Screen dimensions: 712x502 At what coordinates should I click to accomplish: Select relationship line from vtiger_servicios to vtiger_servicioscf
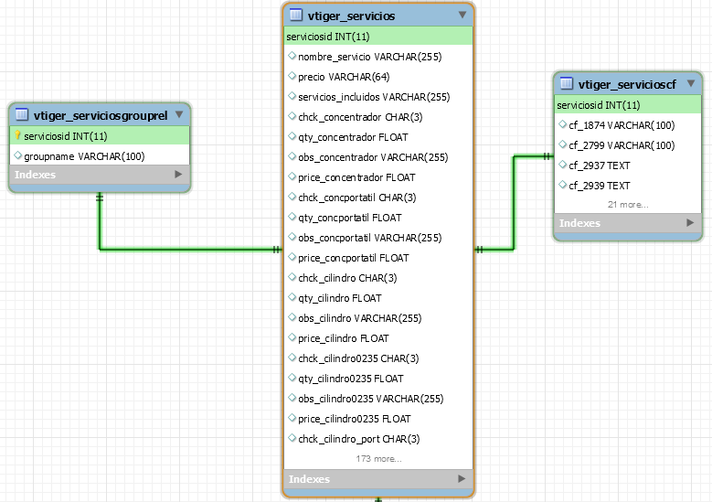pyautogui.click(x=514, y=202)
